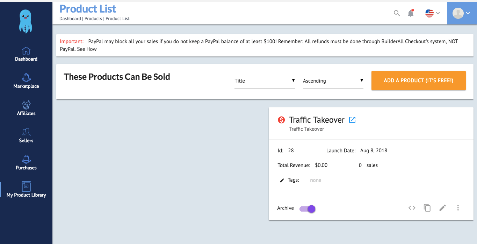Screen dimensions: 477x244
Task: Click the octopus logo in sidebar
Action: tap(26, 21)
